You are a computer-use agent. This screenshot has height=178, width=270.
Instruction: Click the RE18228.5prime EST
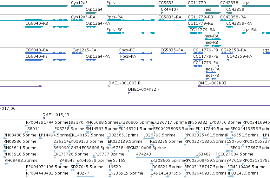pyautogui.click(x=152, y=145)
